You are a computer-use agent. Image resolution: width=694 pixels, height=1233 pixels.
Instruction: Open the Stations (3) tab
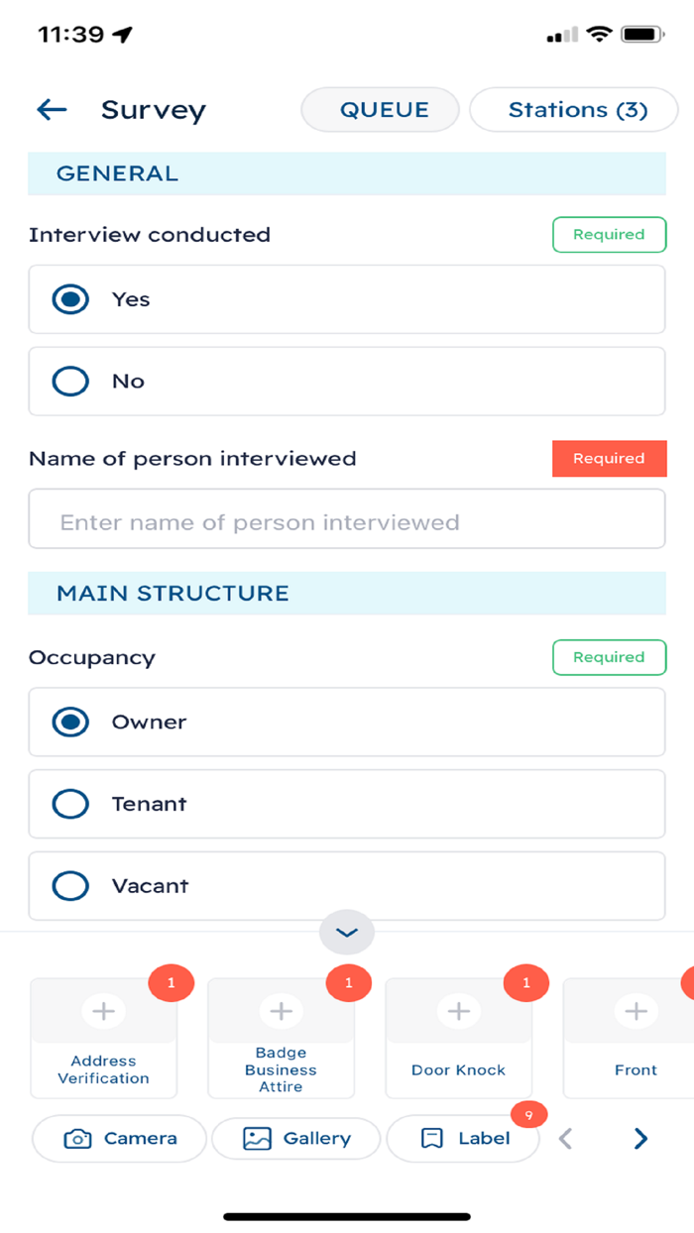573,110
